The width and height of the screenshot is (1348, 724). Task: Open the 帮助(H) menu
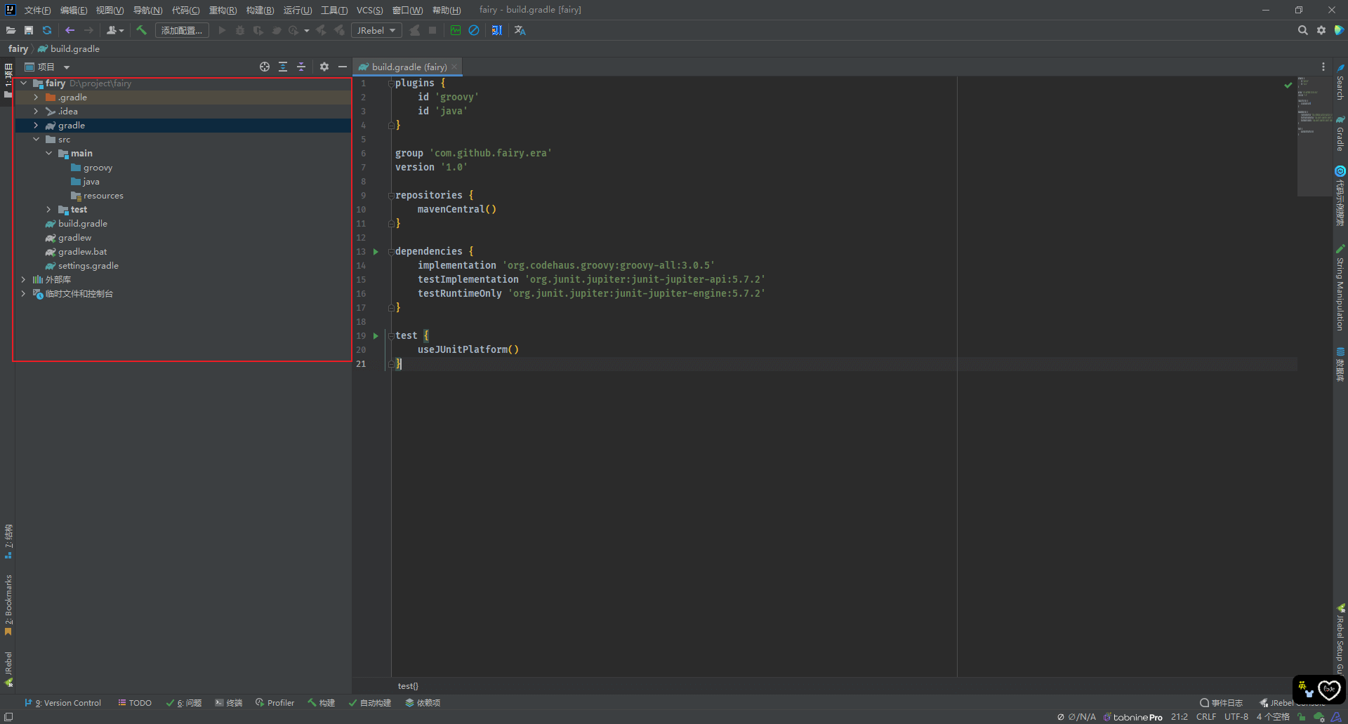point(447,10)
